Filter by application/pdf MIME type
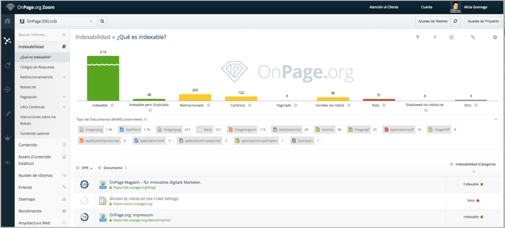This screenshot has height=228, width=505. point(403,130)
